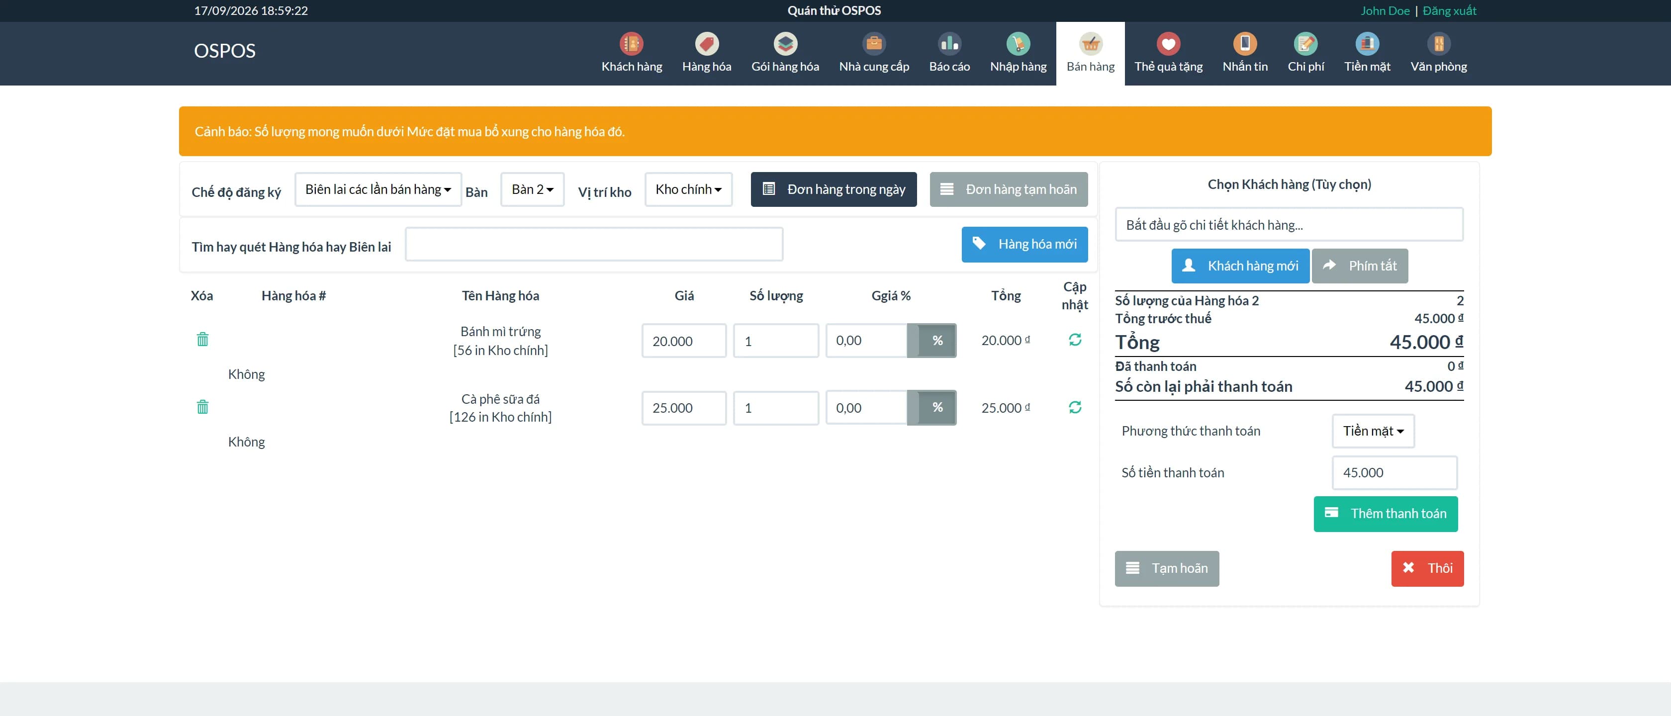Open the Gói hàng hóa icon
Viewport: 1671px width, 716px height.
785,43
